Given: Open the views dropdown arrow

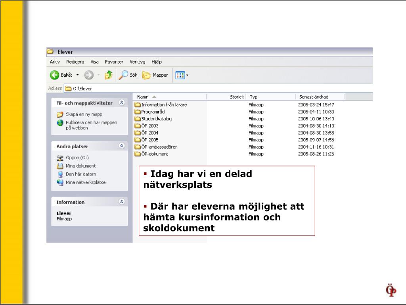Looking at the screenshot, I should tap(187, 75).
